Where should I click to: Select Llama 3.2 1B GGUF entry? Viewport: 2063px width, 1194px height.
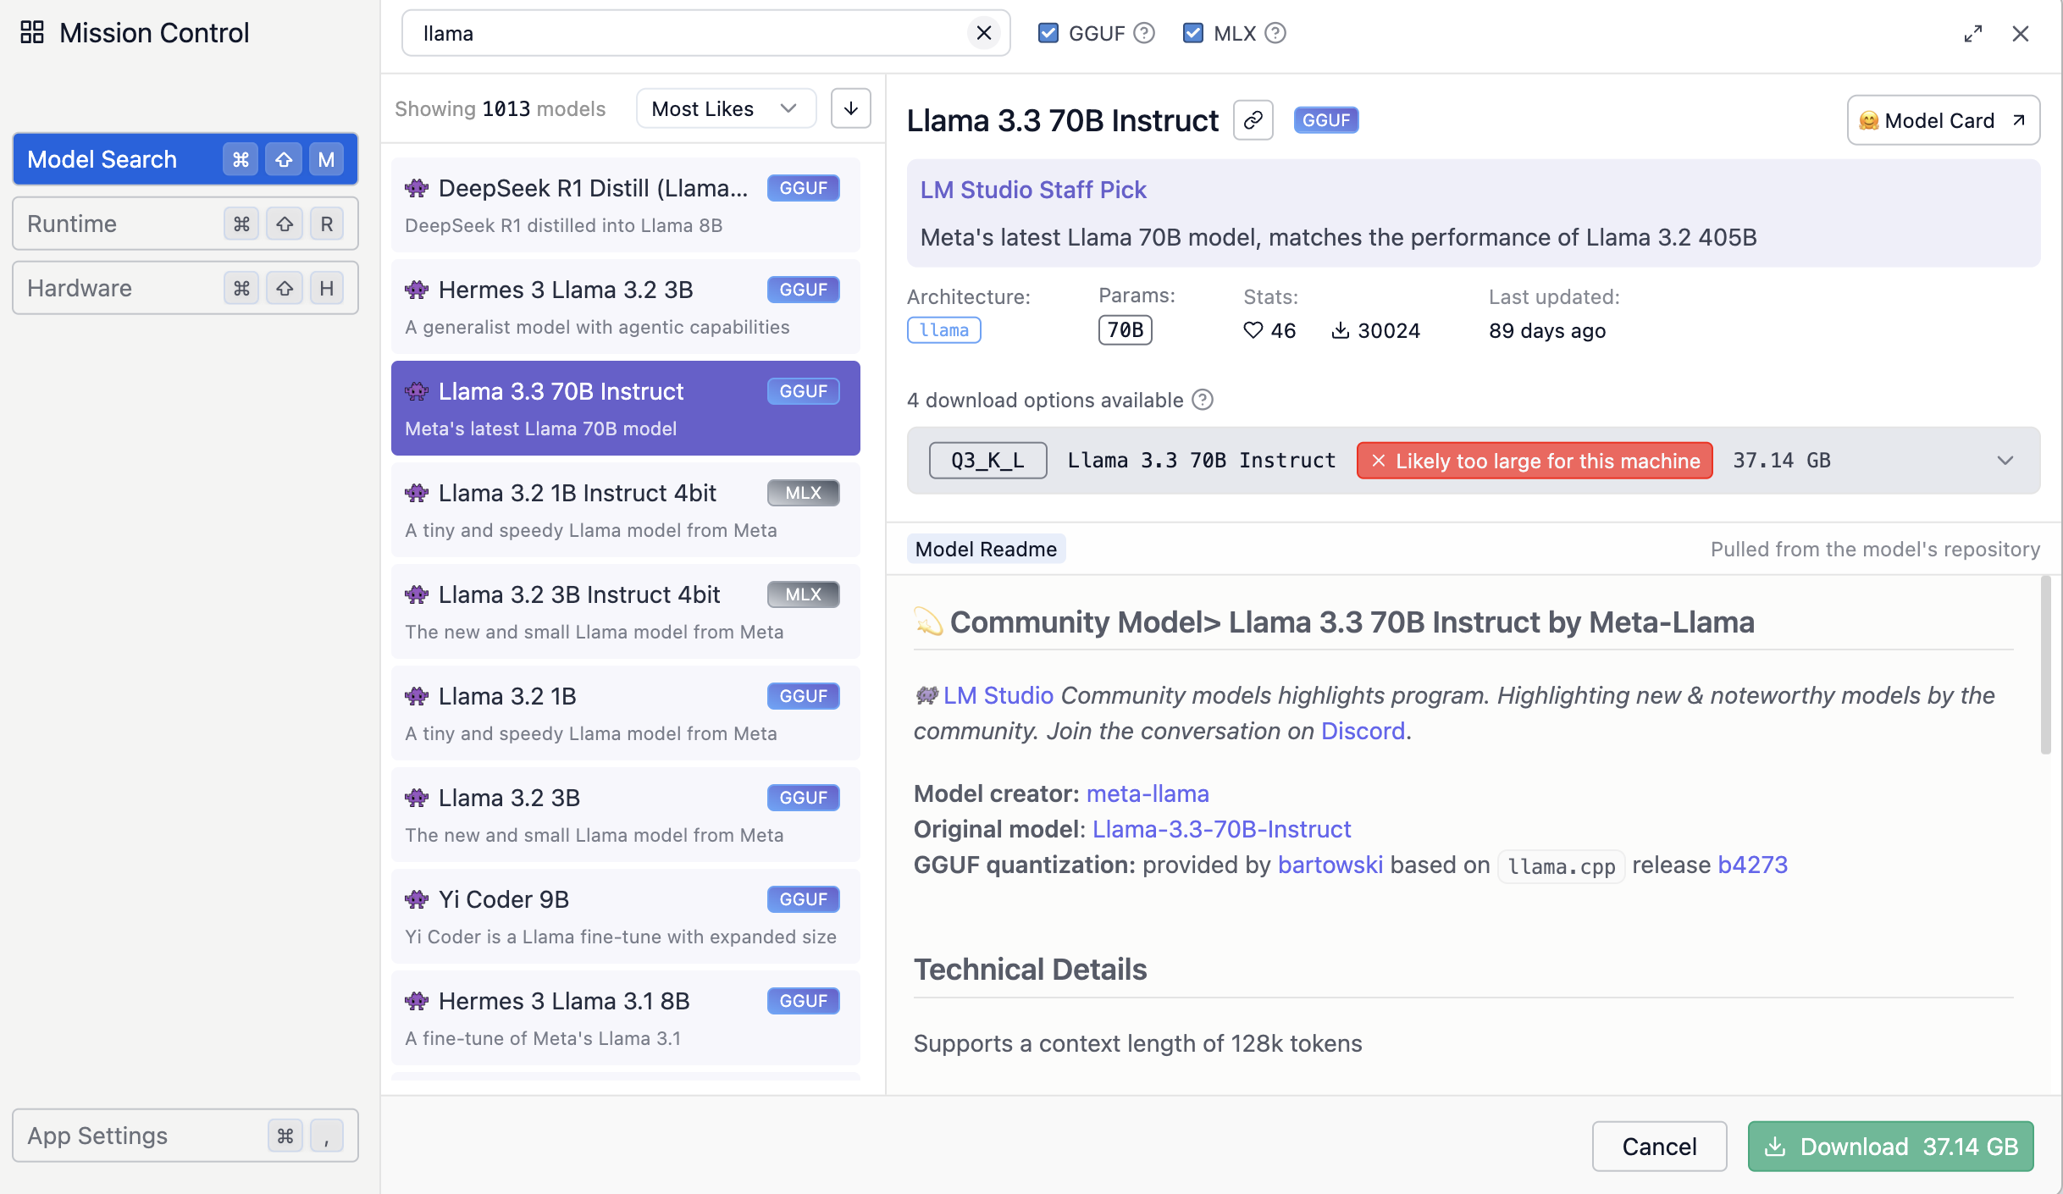click(626, 713)
